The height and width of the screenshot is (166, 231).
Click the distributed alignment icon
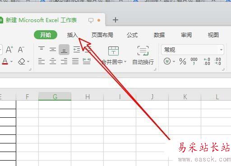[x=87, y=61]
